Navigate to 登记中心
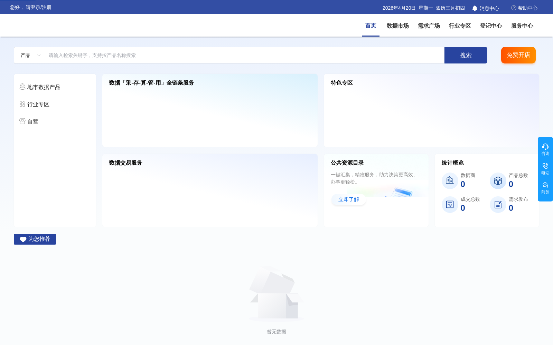 point(491,26)
